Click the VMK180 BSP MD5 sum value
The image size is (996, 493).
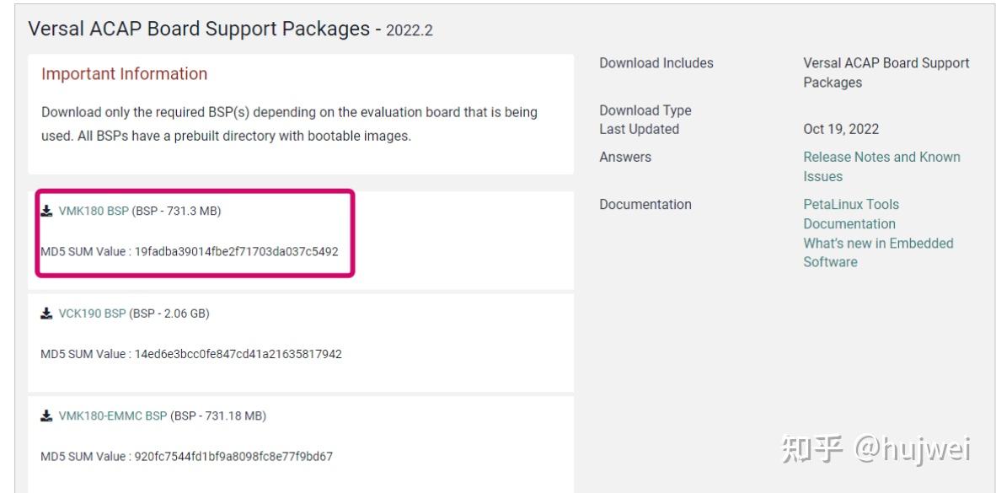pyautogui.click(x=236, y=252)
